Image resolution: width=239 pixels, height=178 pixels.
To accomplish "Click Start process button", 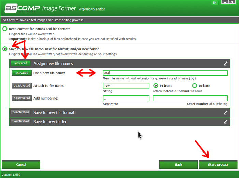I will pyautogui.click(x=218, y=165).
